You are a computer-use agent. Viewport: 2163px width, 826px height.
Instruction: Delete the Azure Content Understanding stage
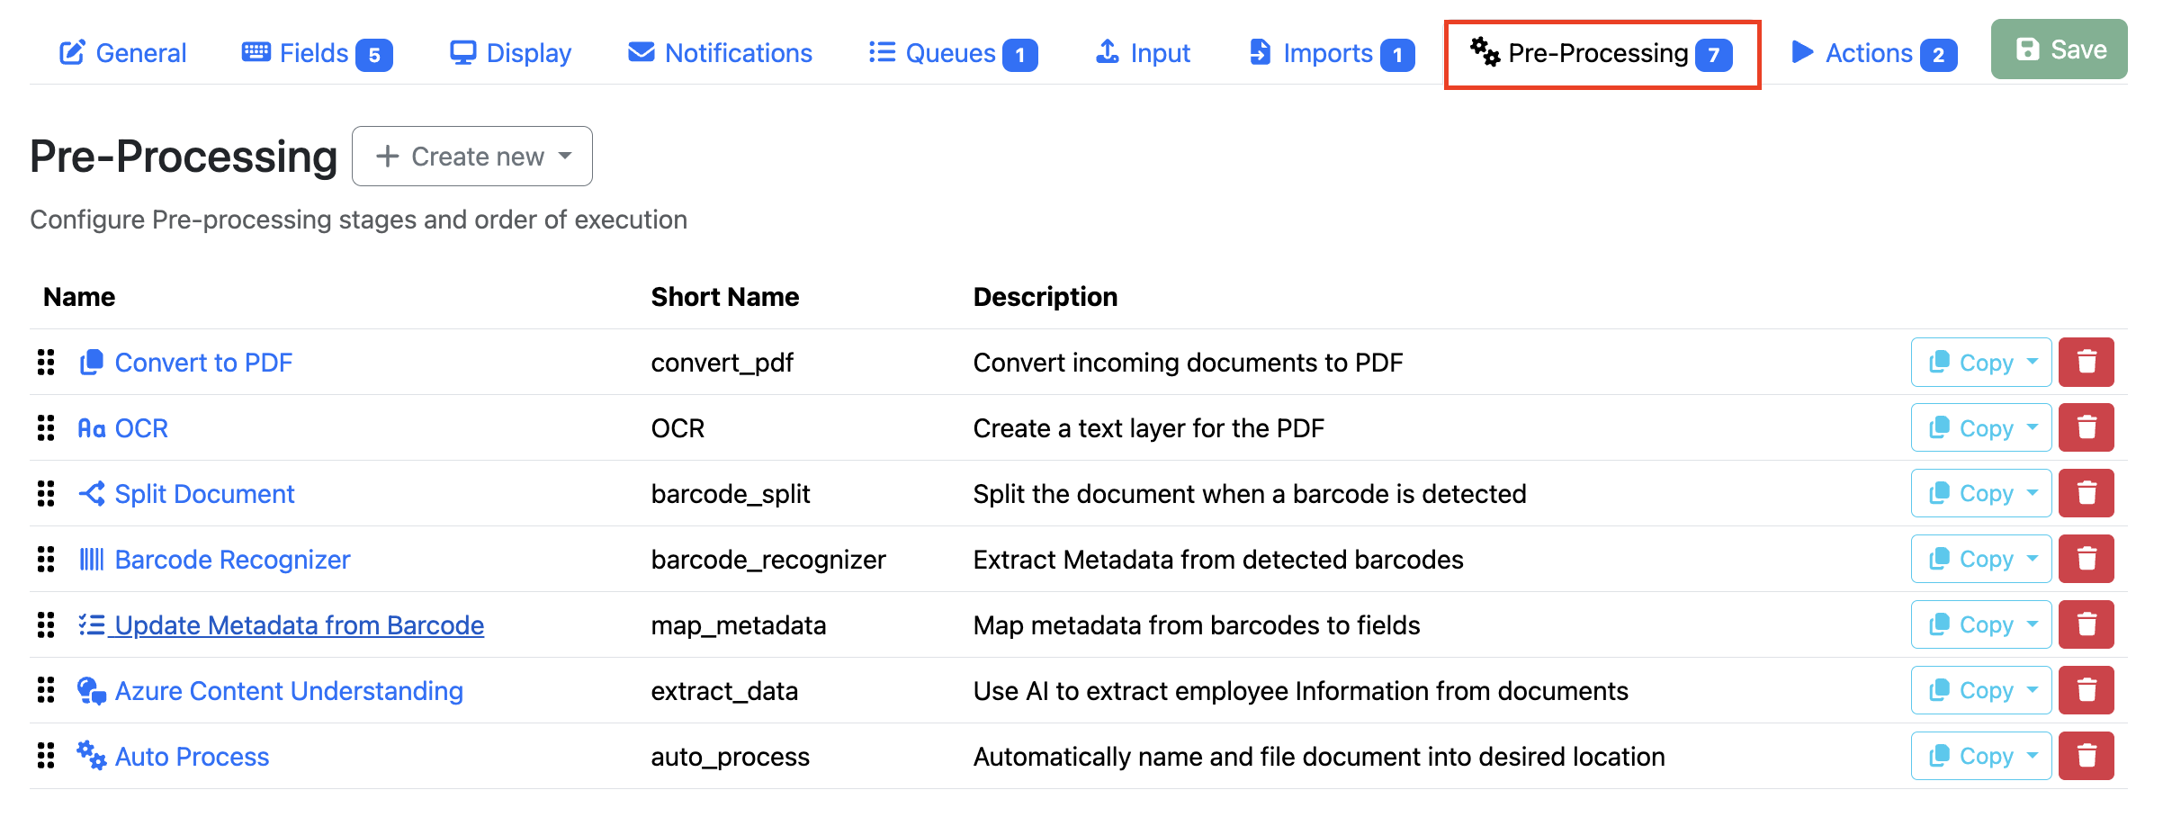point(2086,691)
